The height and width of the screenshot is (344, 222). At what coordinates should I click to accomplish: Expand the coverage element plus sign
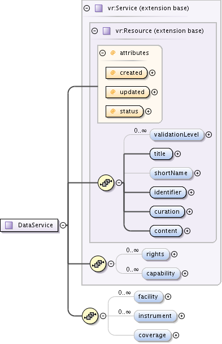176,335
